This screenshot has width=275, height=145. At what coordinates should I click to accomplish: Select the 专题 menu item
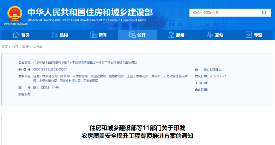[254, 35]
